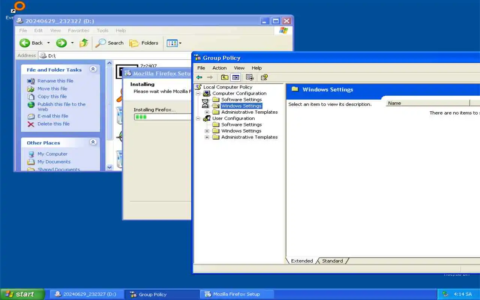
Task: Click the Back arrow in Group Policy toolbar
Action: (199, 77)
